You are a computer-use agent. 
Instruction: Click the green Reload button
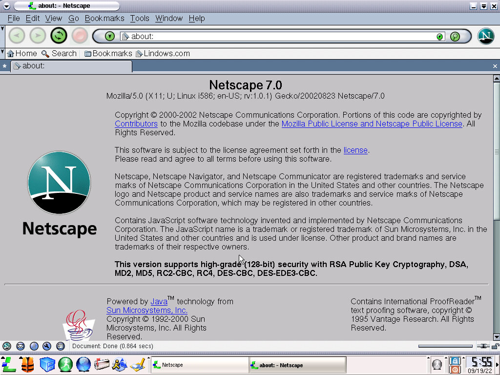coord(59,36)
